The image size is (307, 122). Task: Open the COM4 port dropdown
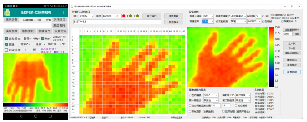tap(87, 16)
